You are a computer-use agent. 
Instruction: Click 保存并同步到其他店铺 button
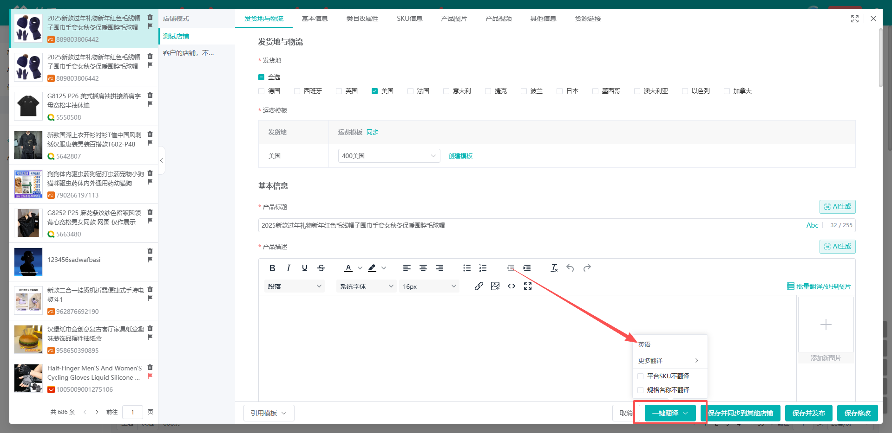click(x=741, y=413)
